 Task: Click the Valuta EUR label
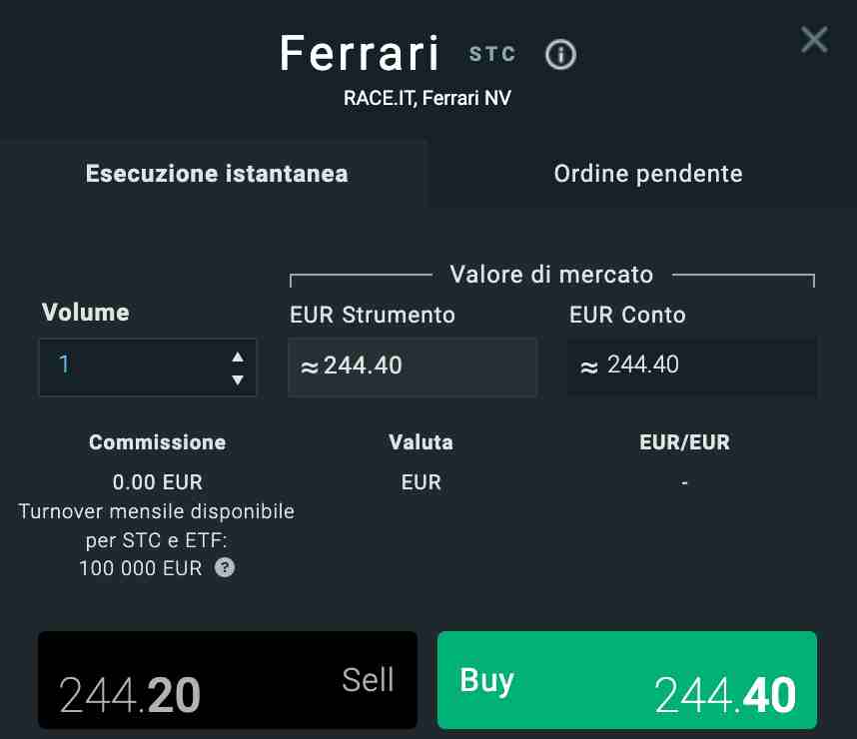pos(421,482)
